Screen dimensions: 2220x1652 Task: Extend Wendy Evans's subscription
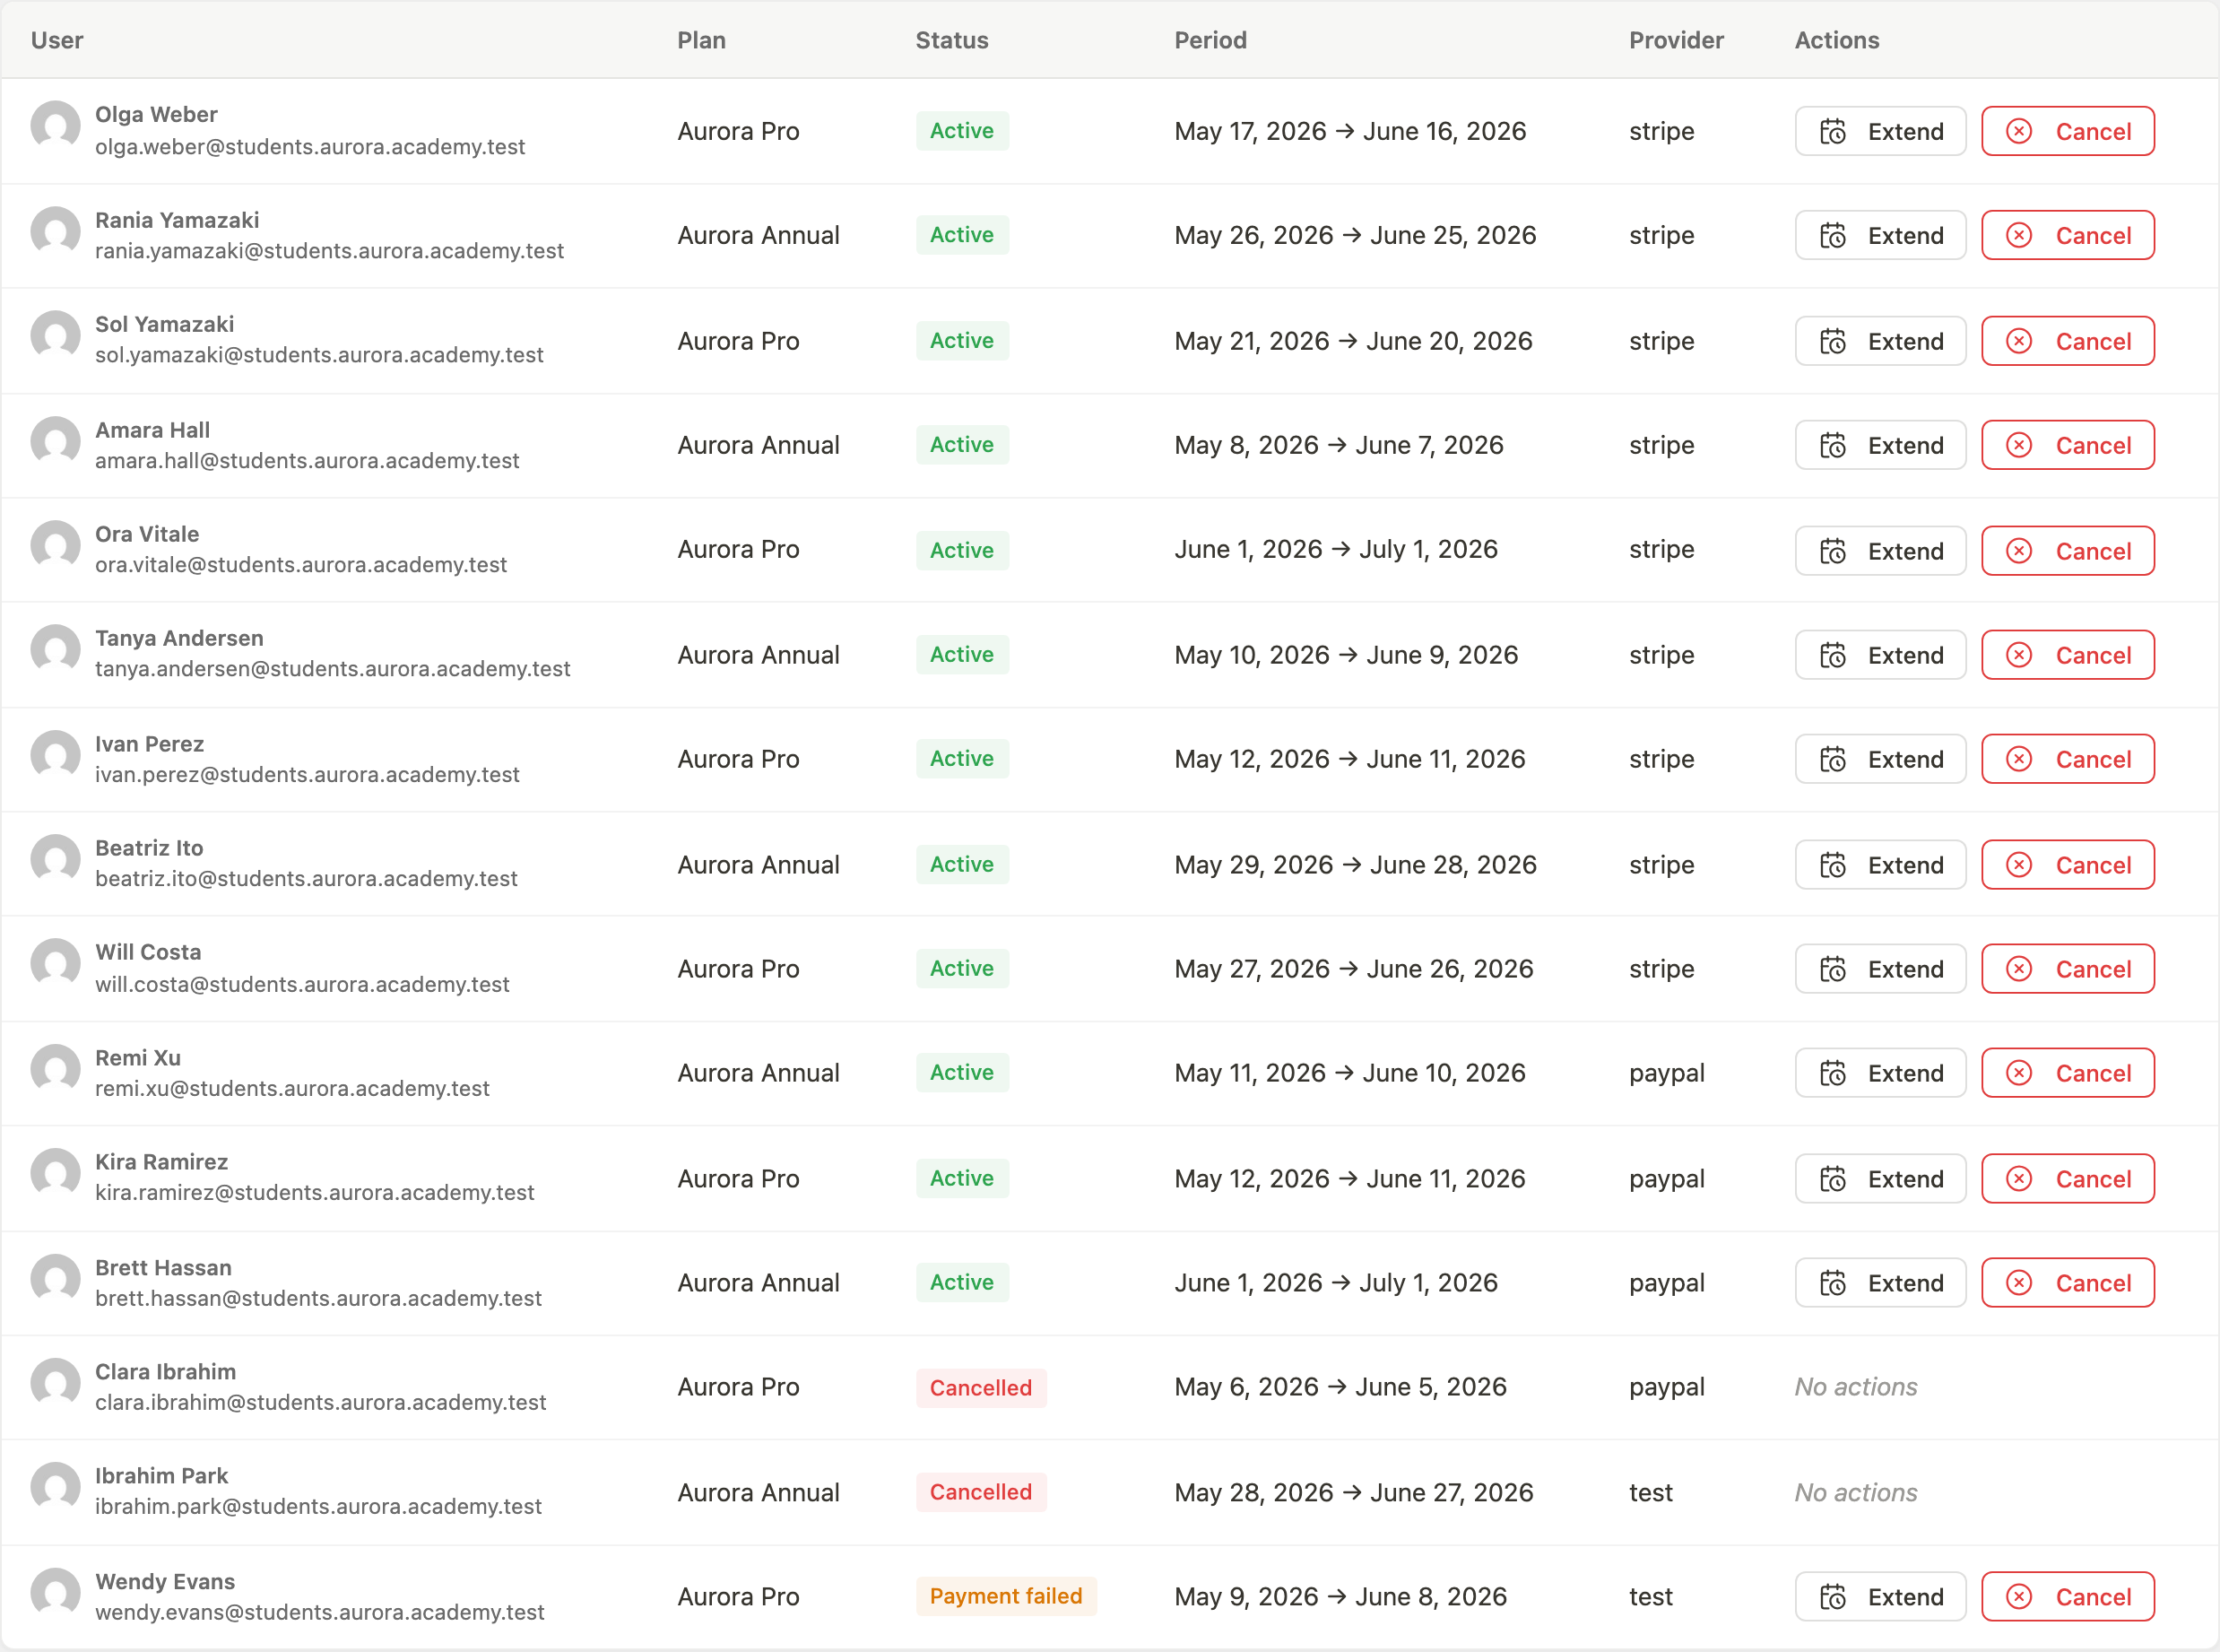1879,1597
